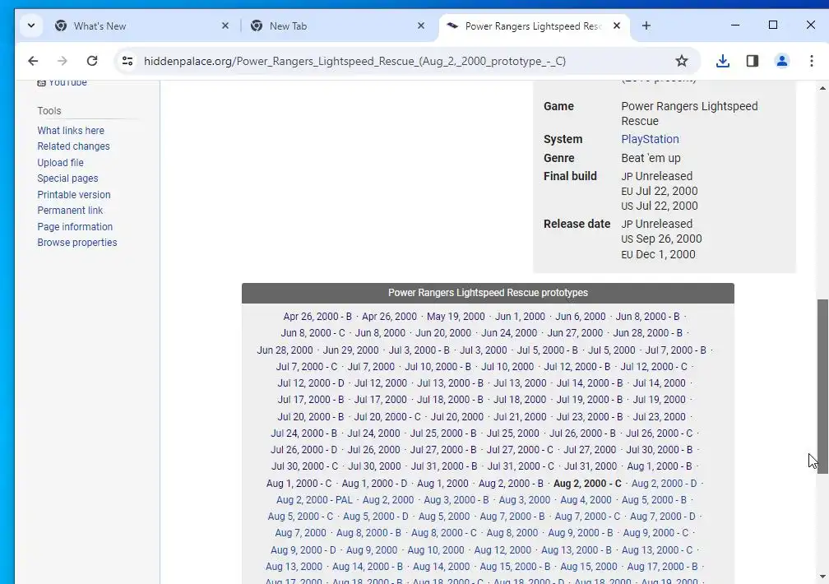Open the Jul 30, 2000 - C prototype
The width and height of the screenshot is (829, 584).
(x=304, y=466)
